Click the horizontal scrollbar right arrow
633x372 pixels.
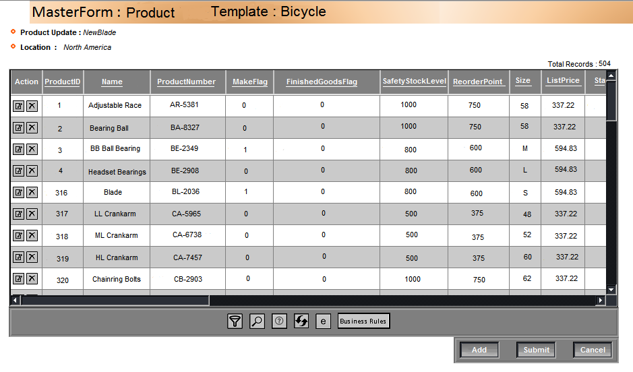pyautogui.click(x=601, y=300)
